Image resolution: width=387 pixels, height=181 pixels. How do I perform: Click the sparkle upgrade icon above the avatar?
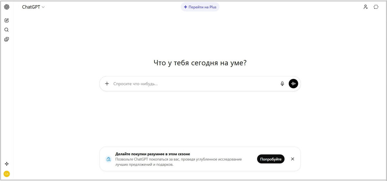coord(7,164)
